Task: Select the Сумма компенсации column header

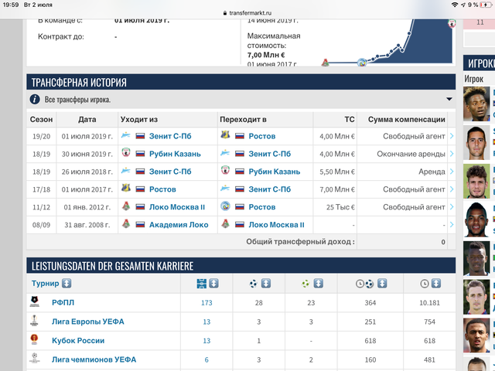Action: coord(407,120)
